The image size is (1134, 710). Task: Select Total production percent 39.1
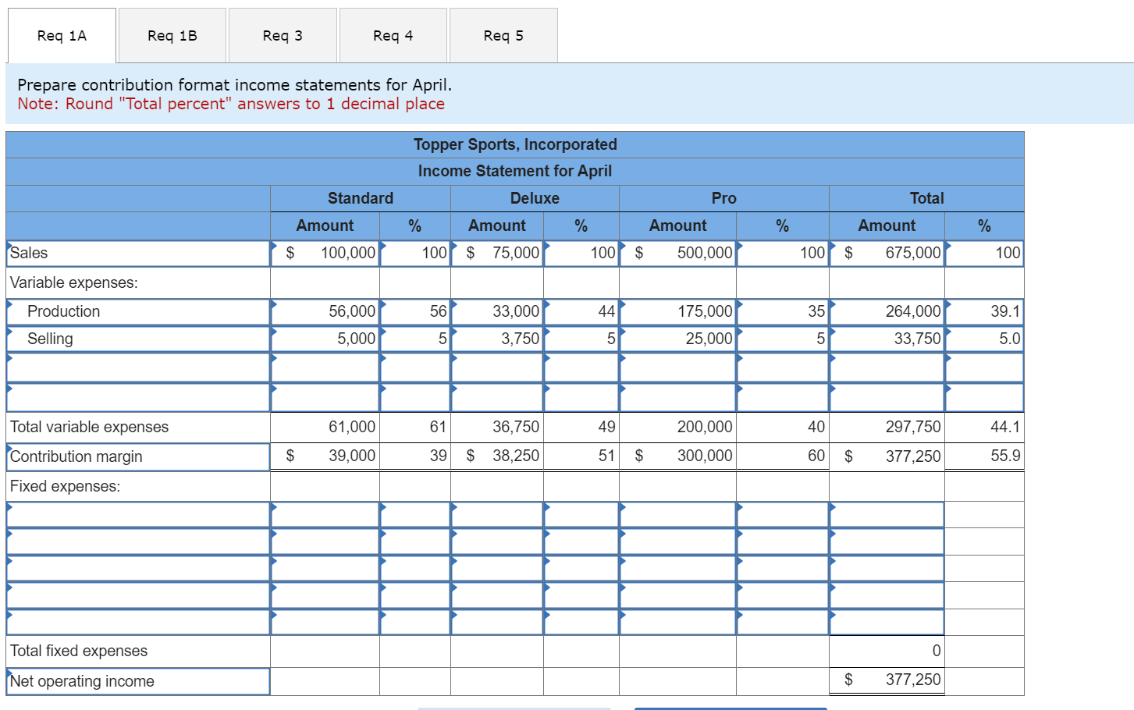click(x=984, y=312)
